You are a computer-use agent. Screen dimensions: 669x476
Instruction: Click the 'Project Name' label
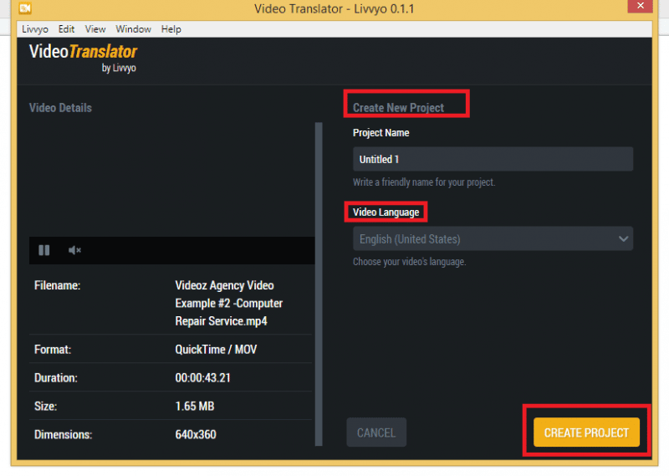[x=380, y=133]
